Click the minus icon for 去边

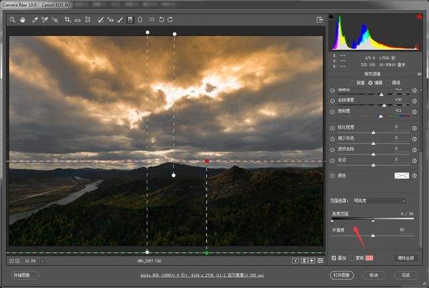pos(332,160)
